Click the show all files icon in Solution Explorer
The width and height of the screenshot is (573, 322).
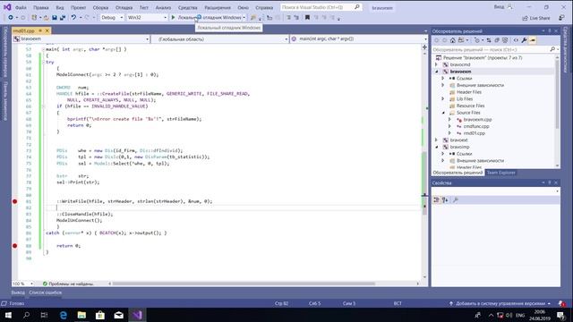point(505,40)
